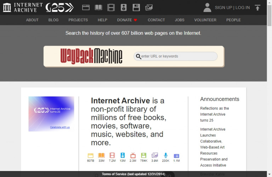The height and width of the screenshot is (177, 272).
Task: Click the red heart beside Donate
Action: (136, 20)
